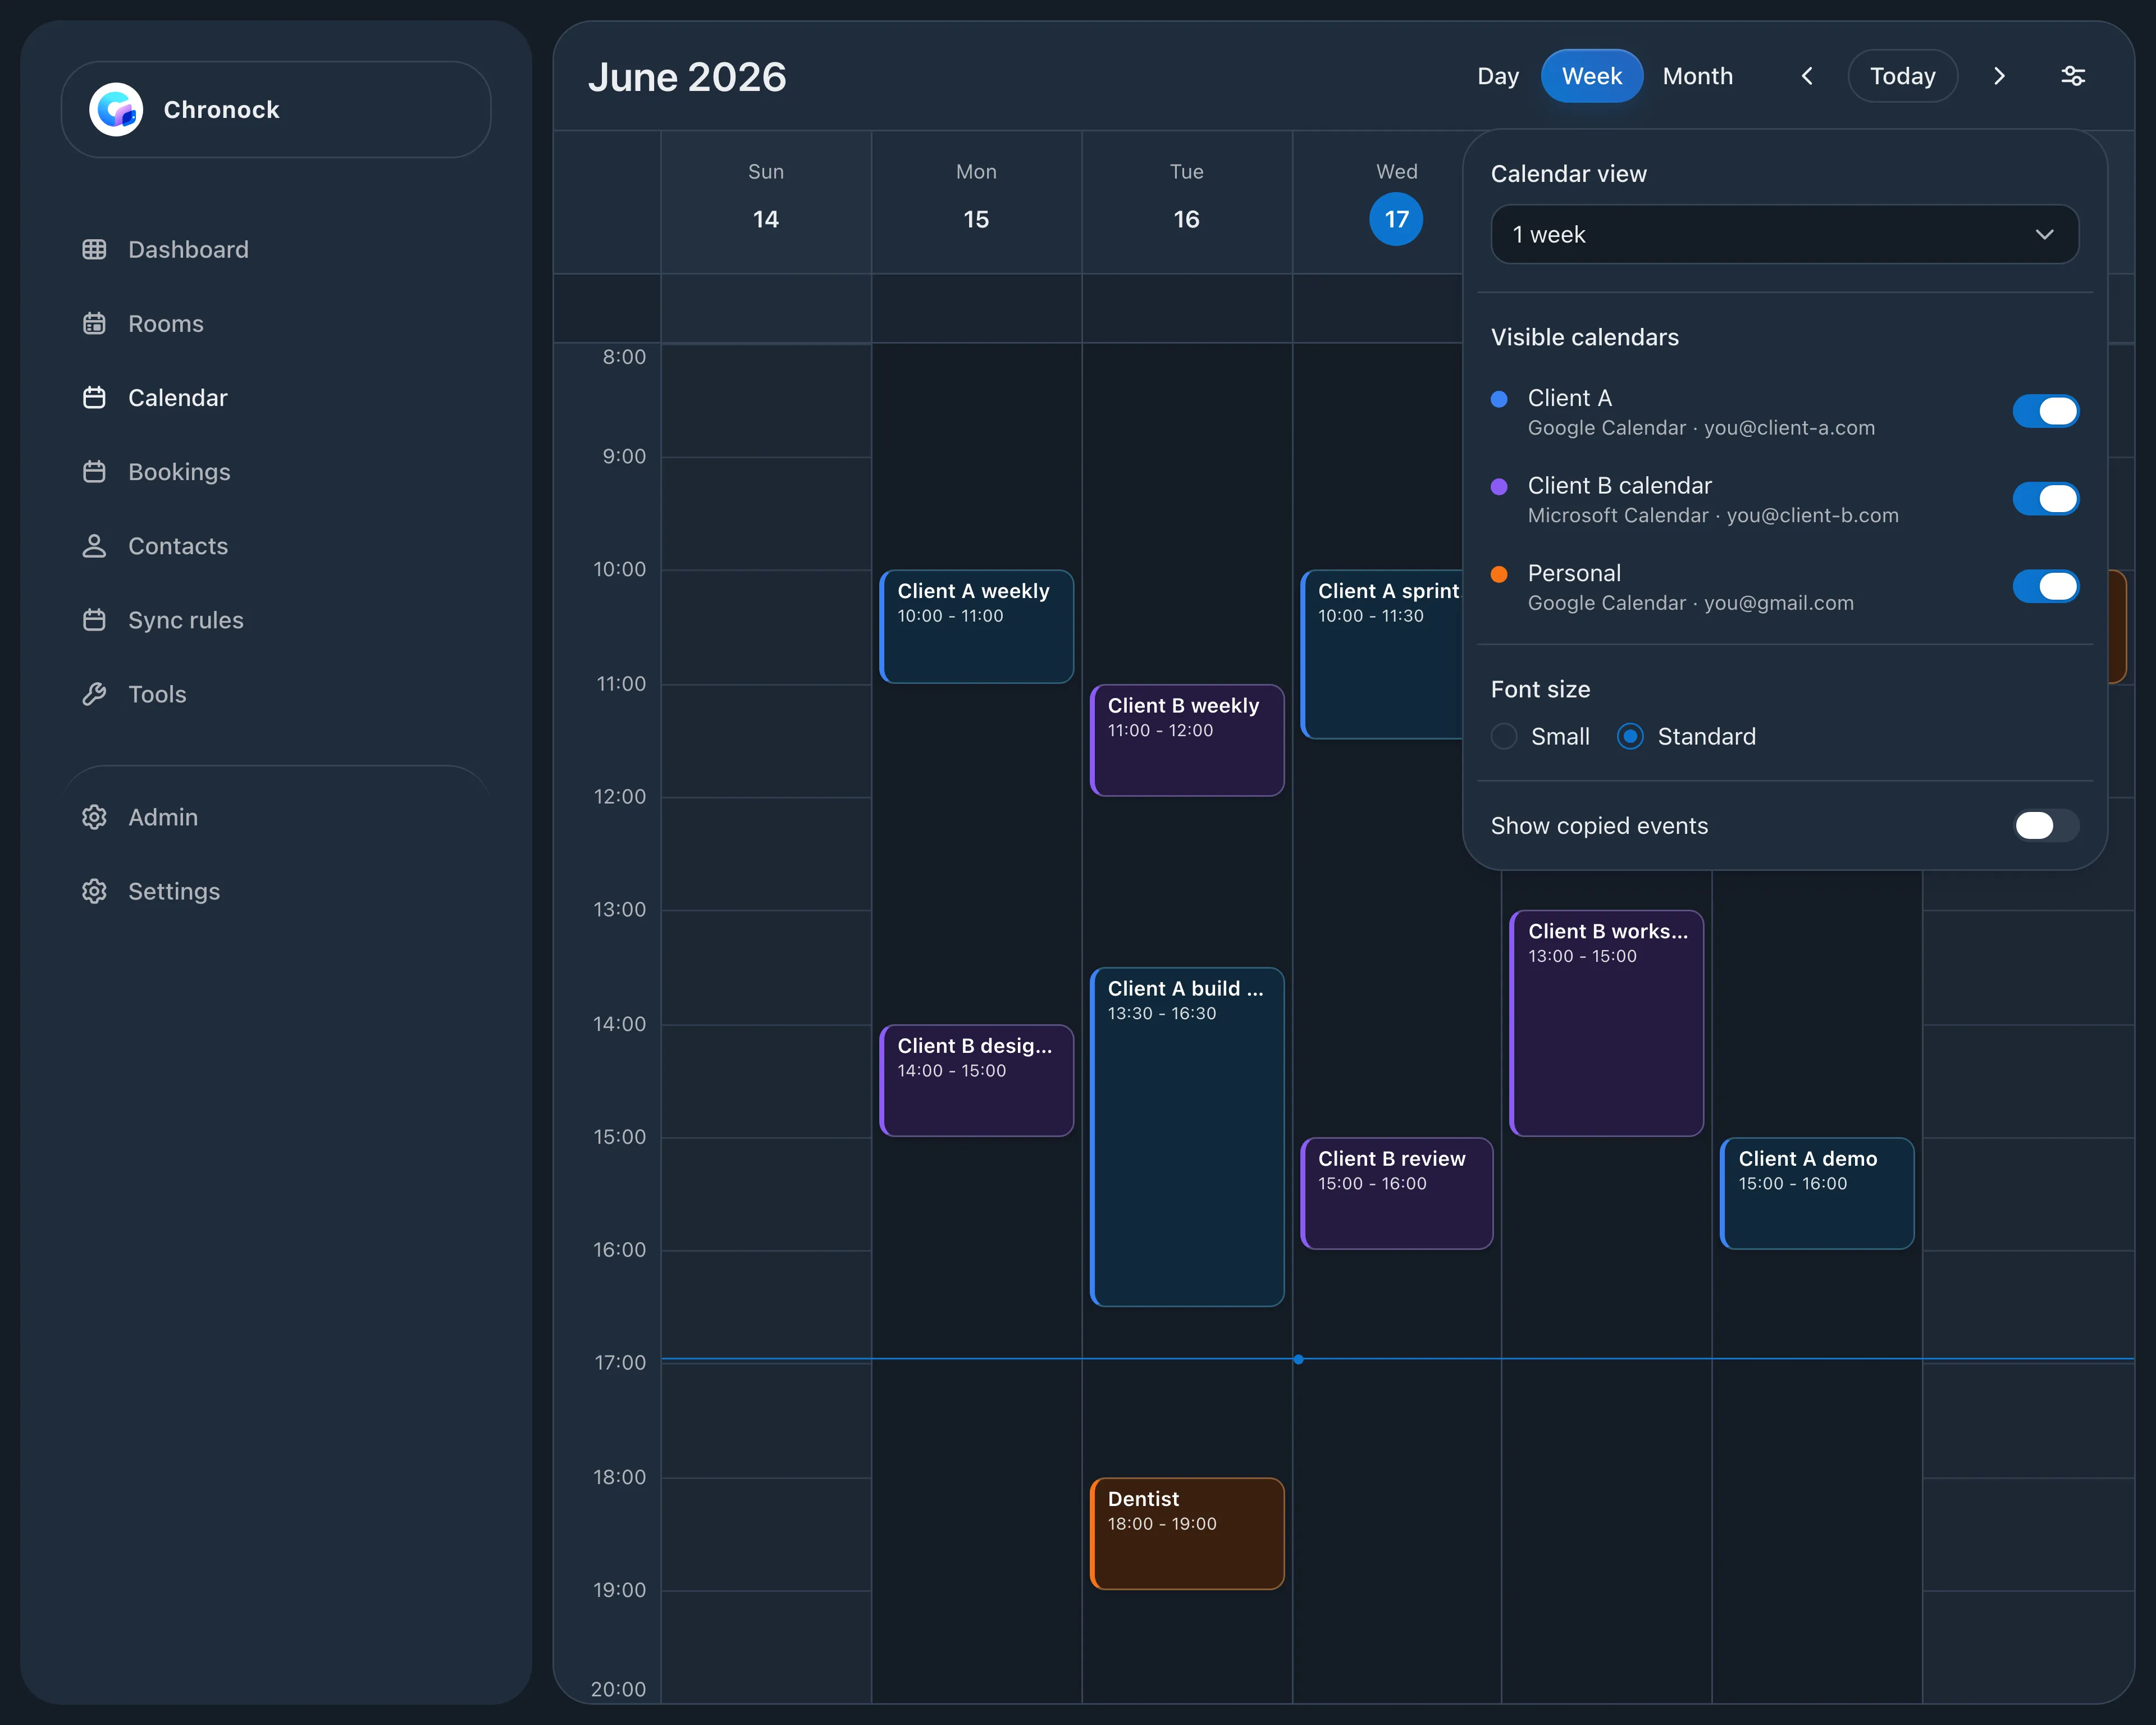The height and width of the screenshot is (1725, 2156).
Task: Open the Sync rules menu item
Action: pos(185,620)
